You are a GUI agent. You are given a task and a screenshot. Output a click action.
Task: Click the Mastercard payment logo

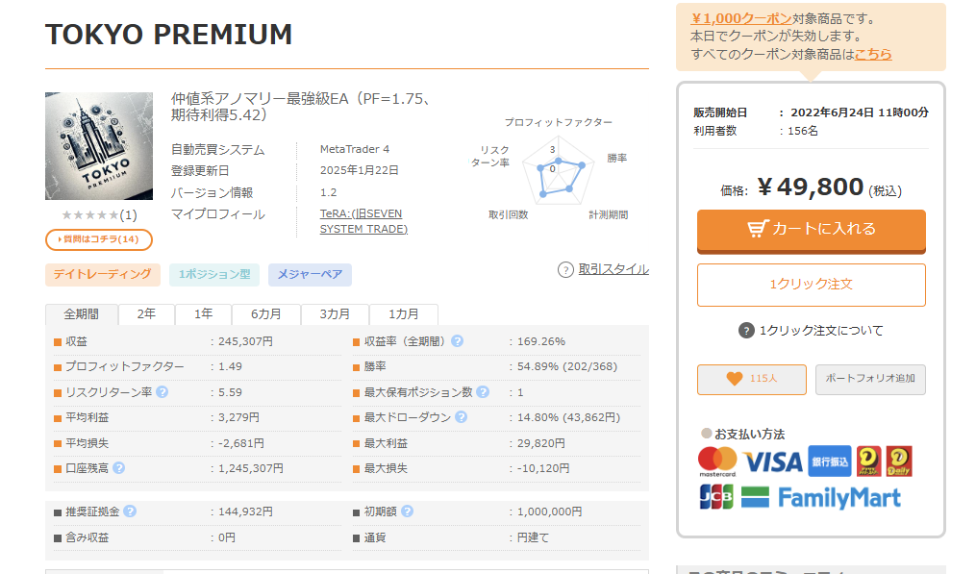point(717,462)
